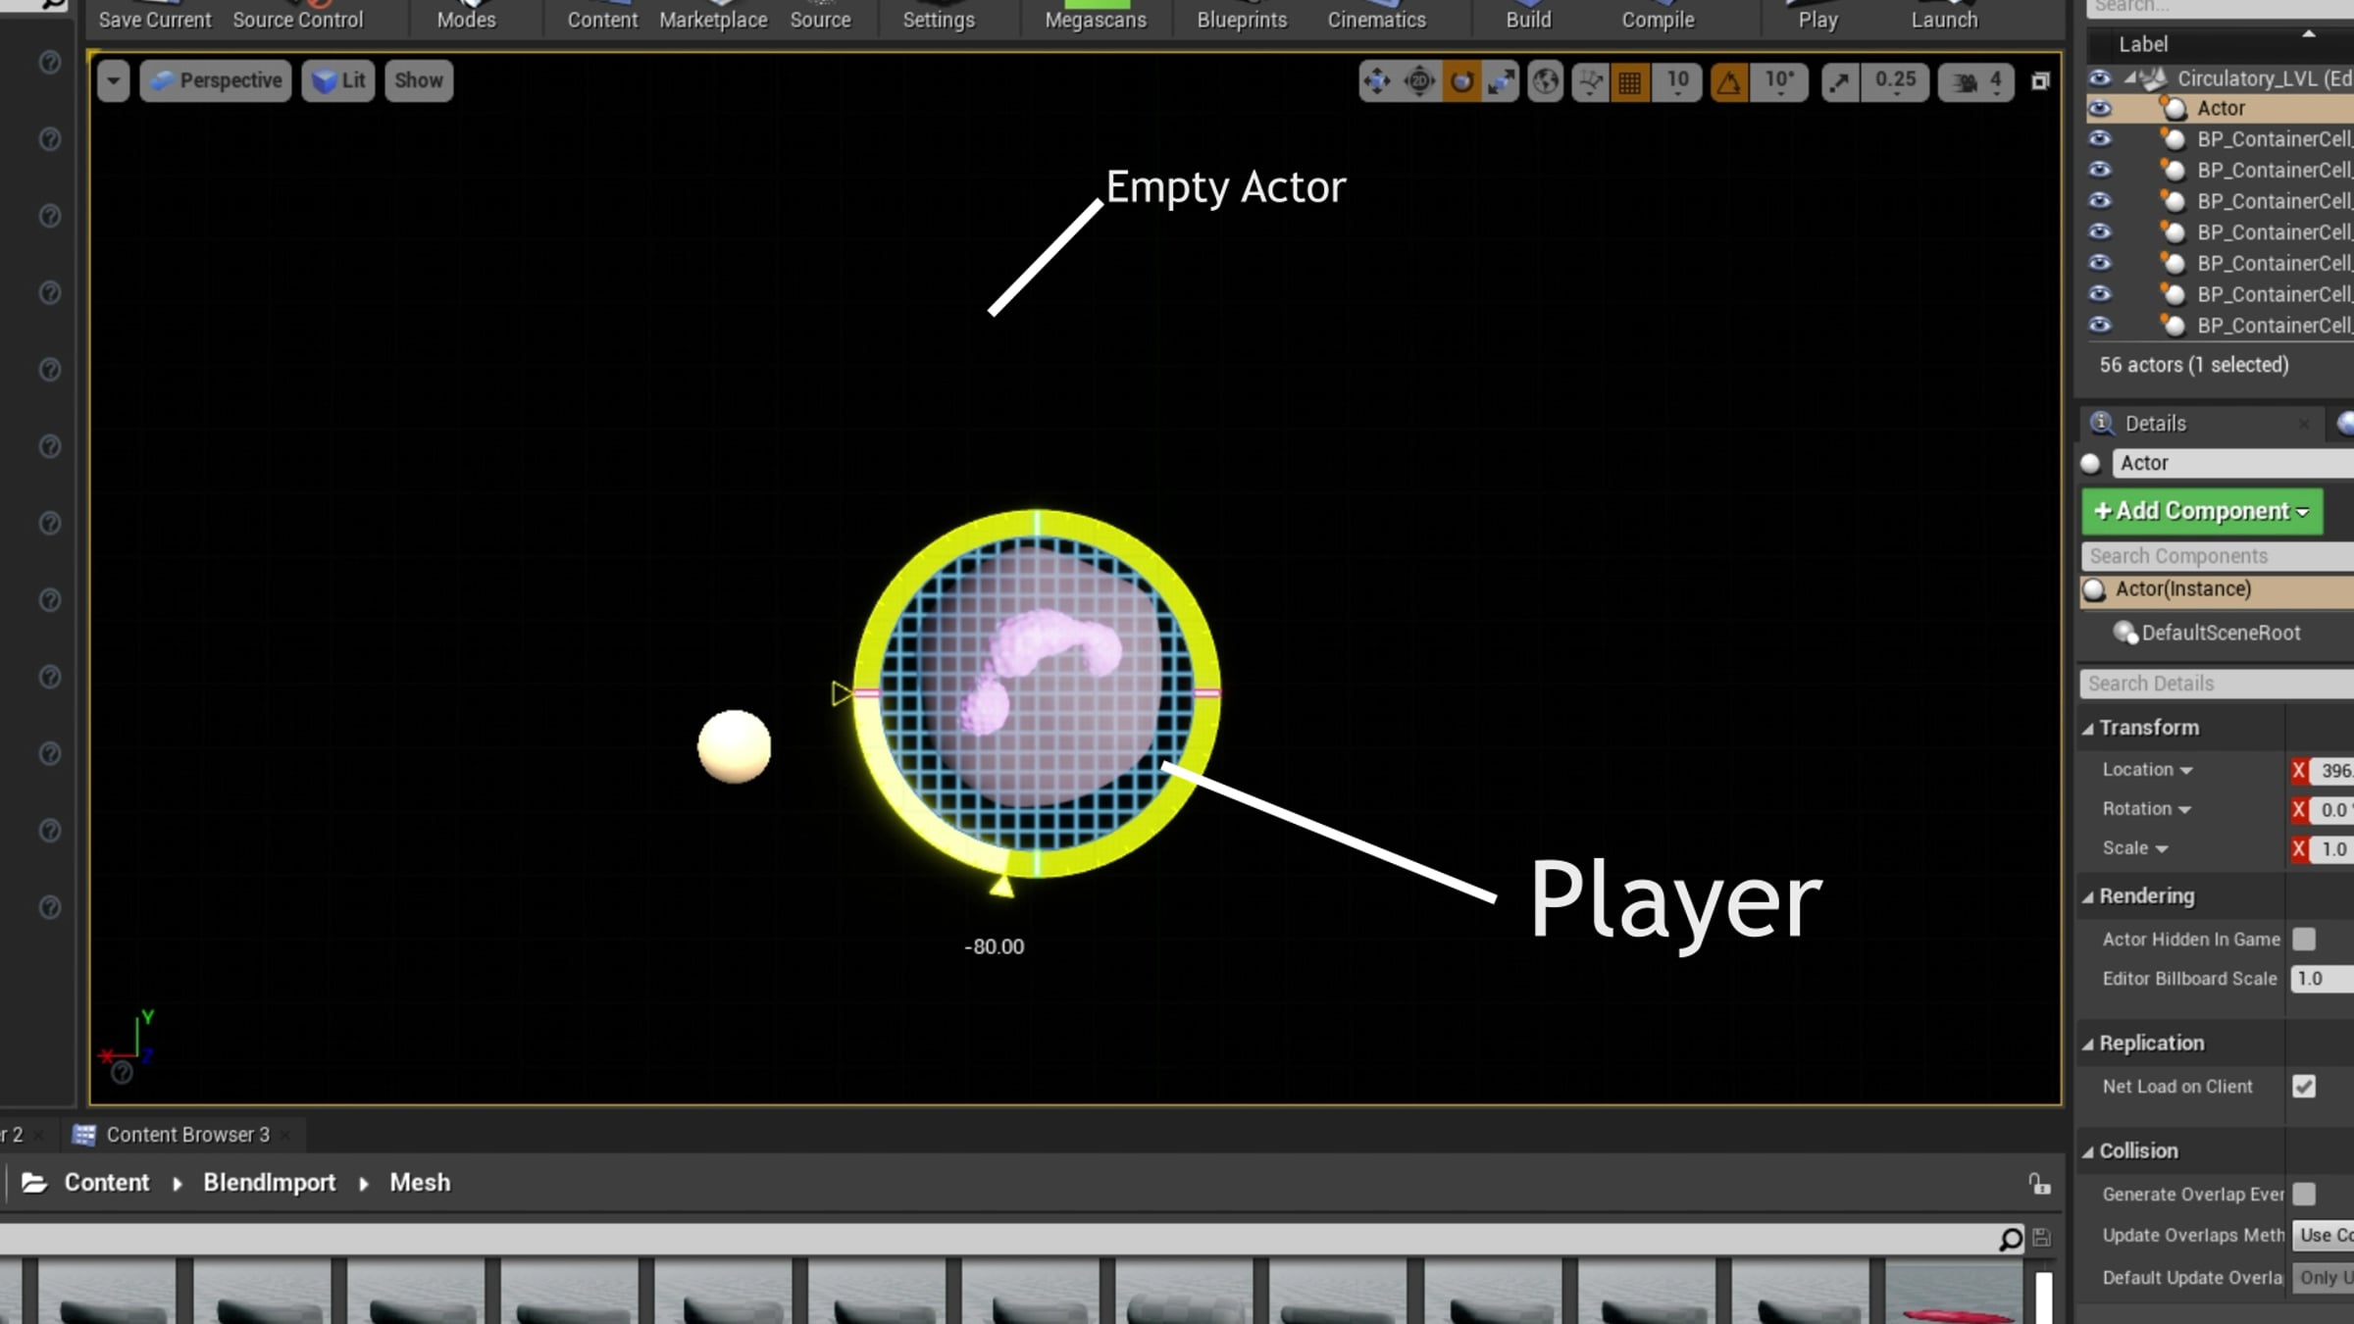Toggle grid snapping icon

click(1630, 81)
